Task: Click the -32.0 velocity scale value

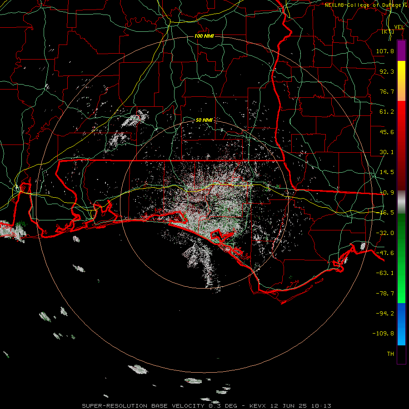Action: pos(385,233)
